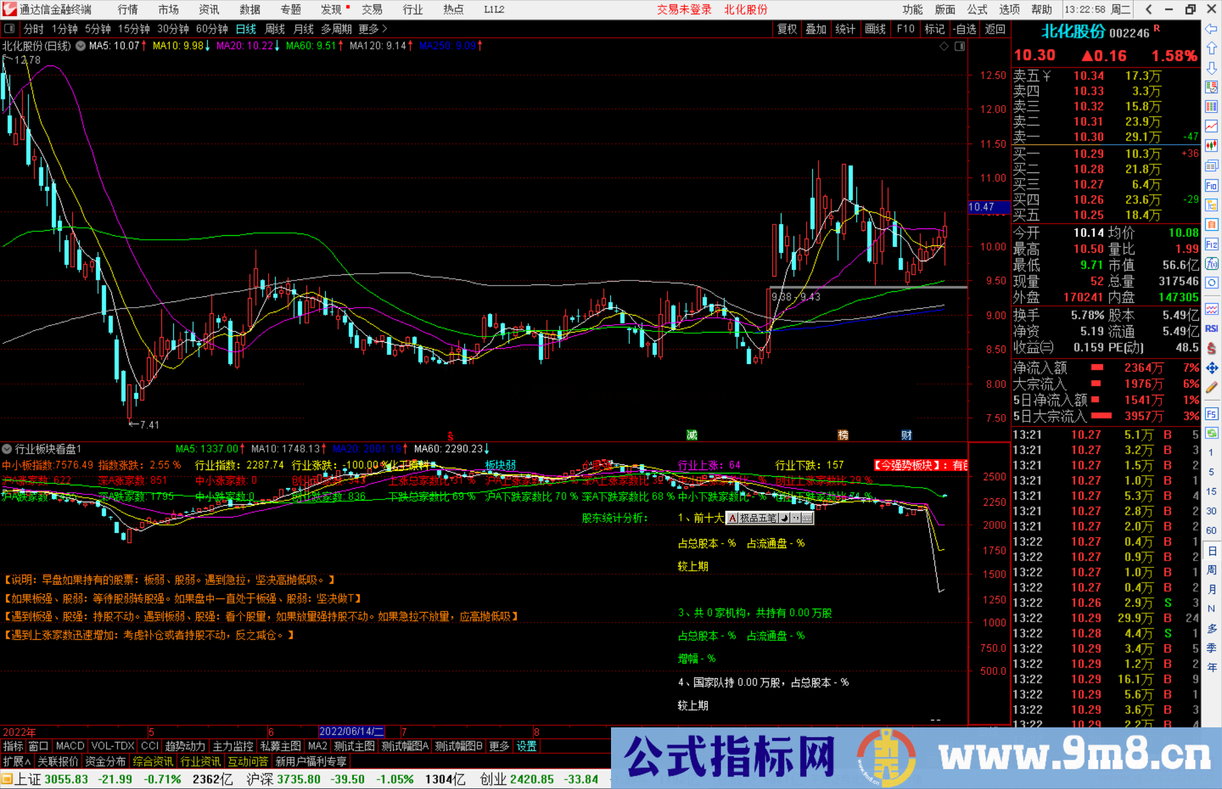Toggle -自选 watchlist status for 北化股份
1222x789 pixels.
tap(965, 29)
